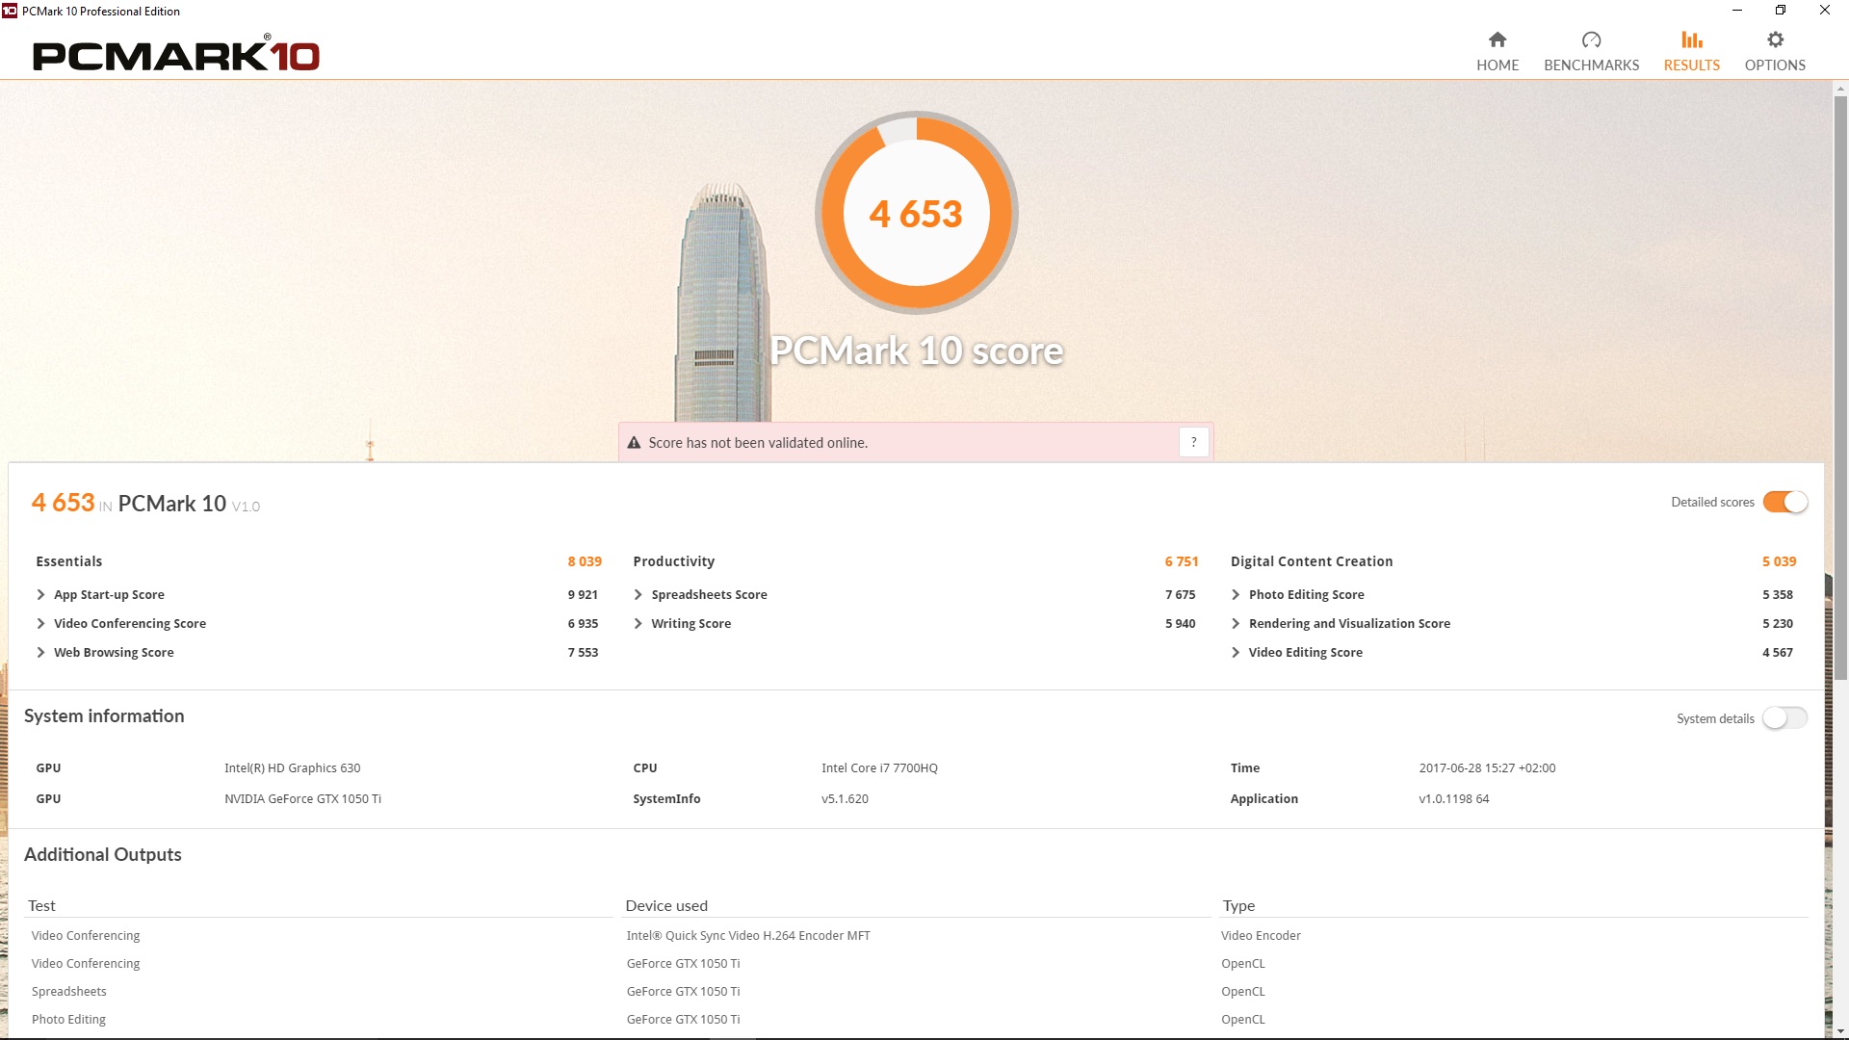Switch to the OPTIONS tab label
Viewport: 1849px width, 1040px height.
[1775, 65]
